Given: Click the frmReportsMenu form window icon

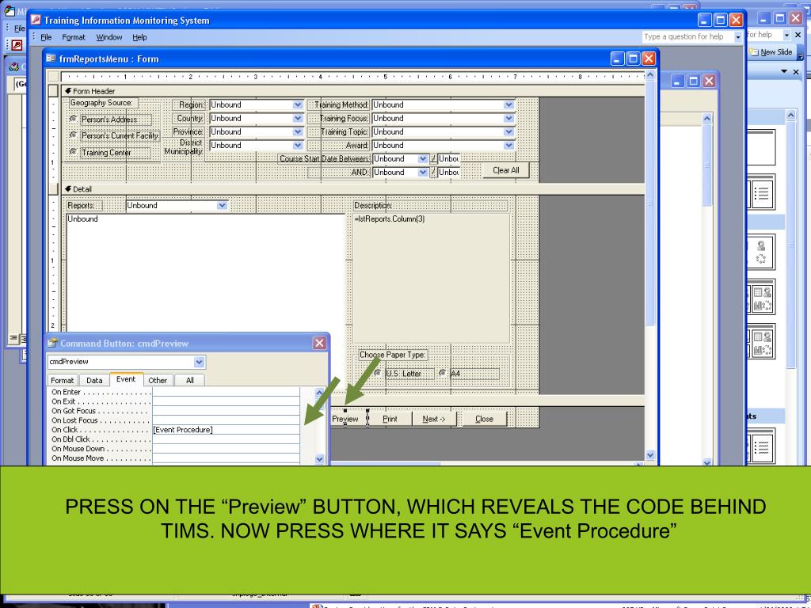Looking at the screenshot, I should click(51, 59).
